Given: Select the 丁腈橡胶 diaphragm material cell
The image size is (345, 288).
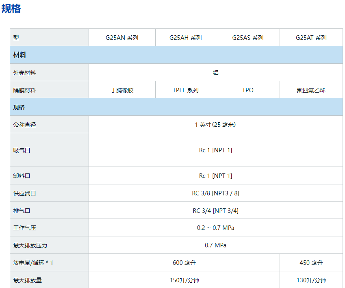Looking at the screenshot, I should [122, 90].
